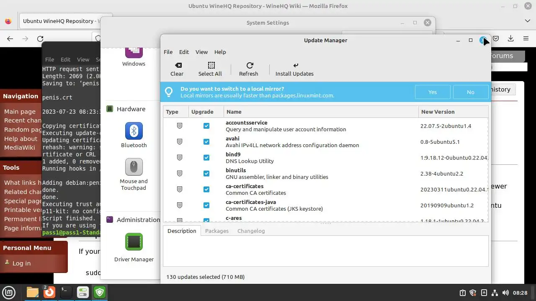536x301 pixels.
Task: Uncheck the bind9 upgrade checkbox
Action: (206, 158)
